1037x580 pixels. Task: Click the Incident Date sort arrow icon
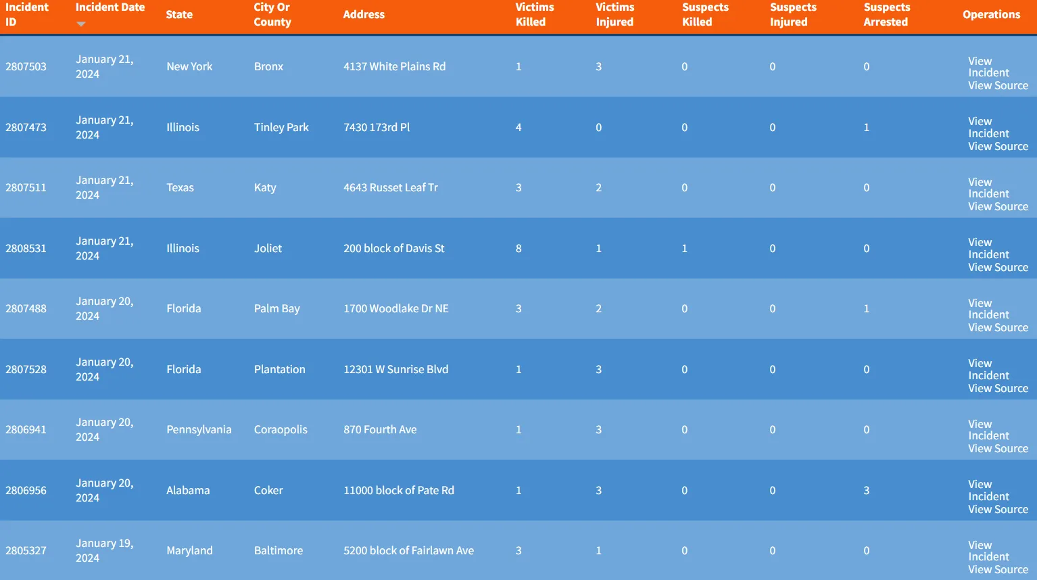[81, 24]
